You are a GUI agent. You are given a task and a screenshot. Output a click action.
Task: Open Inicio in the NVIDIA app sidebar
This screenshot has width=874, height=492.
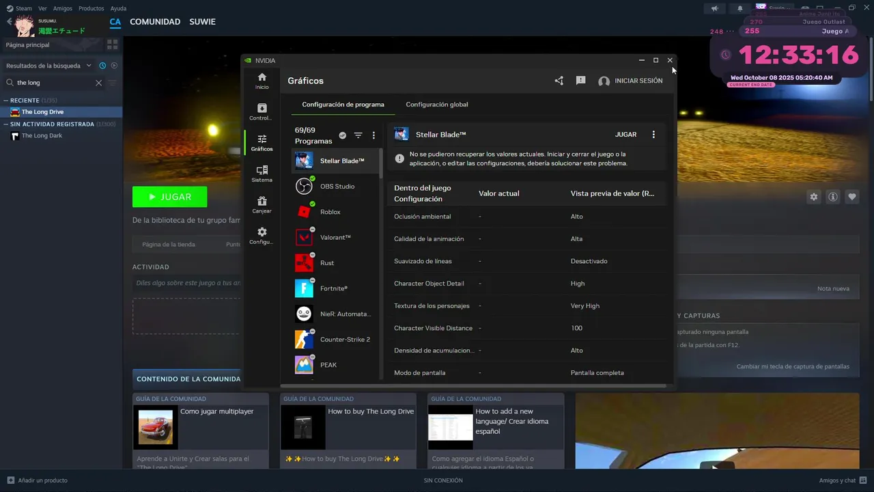tap(262, 81)
